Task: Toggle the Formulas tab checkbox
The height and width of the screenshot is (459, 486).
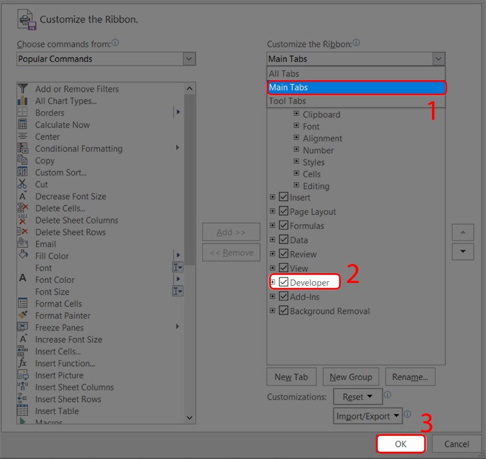Action: coord(283,225)
